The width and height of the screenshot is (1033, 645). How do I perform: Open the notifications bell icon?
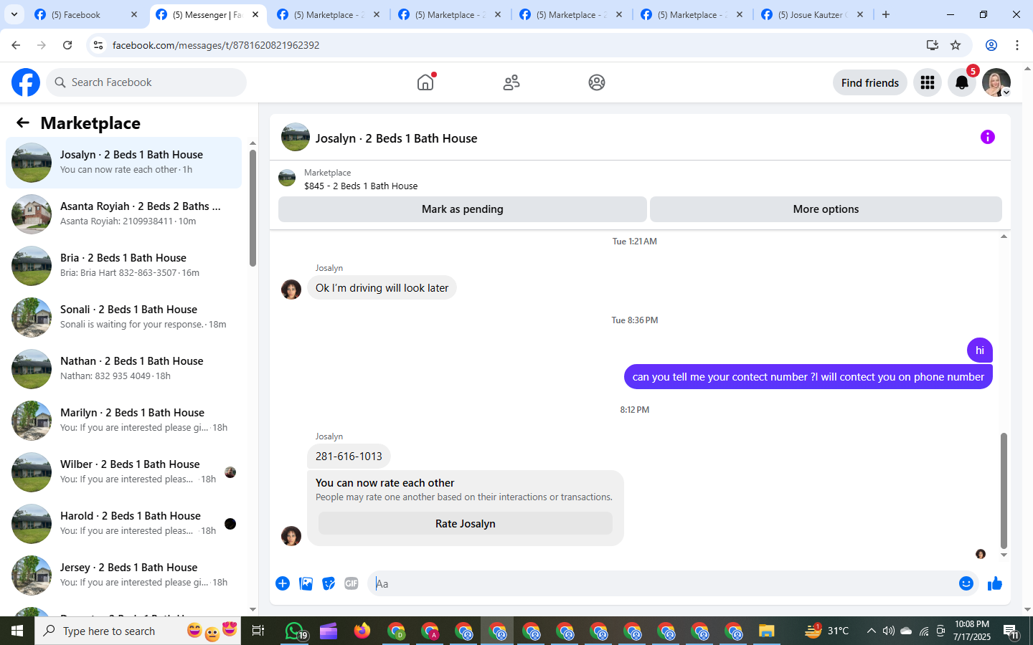(962, 82)
